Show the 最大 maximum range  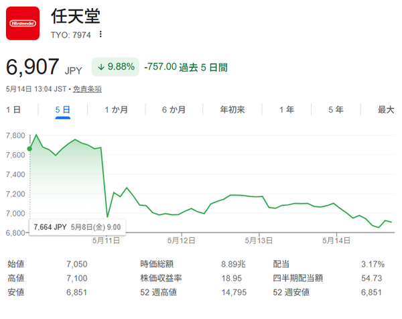[x=386, y=110]
